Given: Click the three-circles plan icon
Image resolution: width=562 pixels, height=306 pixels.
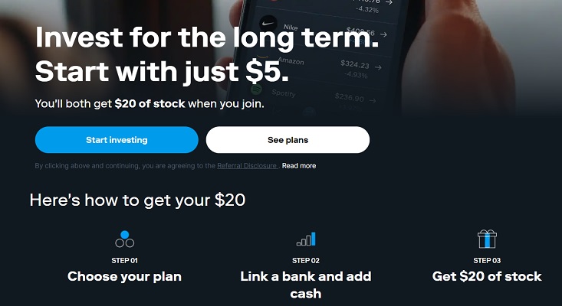Looking at the screenshot, I should (125, 239).
